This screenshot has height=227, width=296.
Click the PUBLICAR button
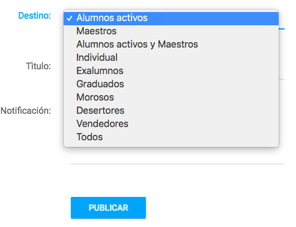(108, 208)
